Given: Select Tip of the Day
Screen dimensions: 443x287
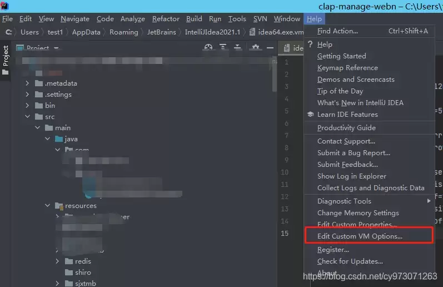Looking at the screenshot, I should (x=369, y=91).
